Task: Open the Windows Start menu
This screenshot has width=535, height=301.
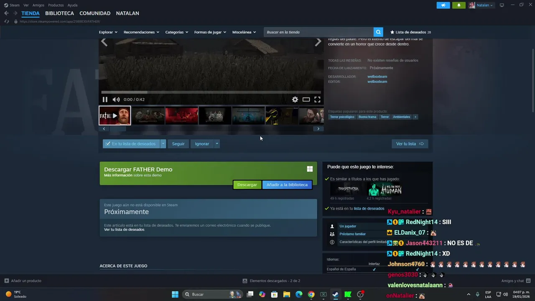Action: [175, 294]
